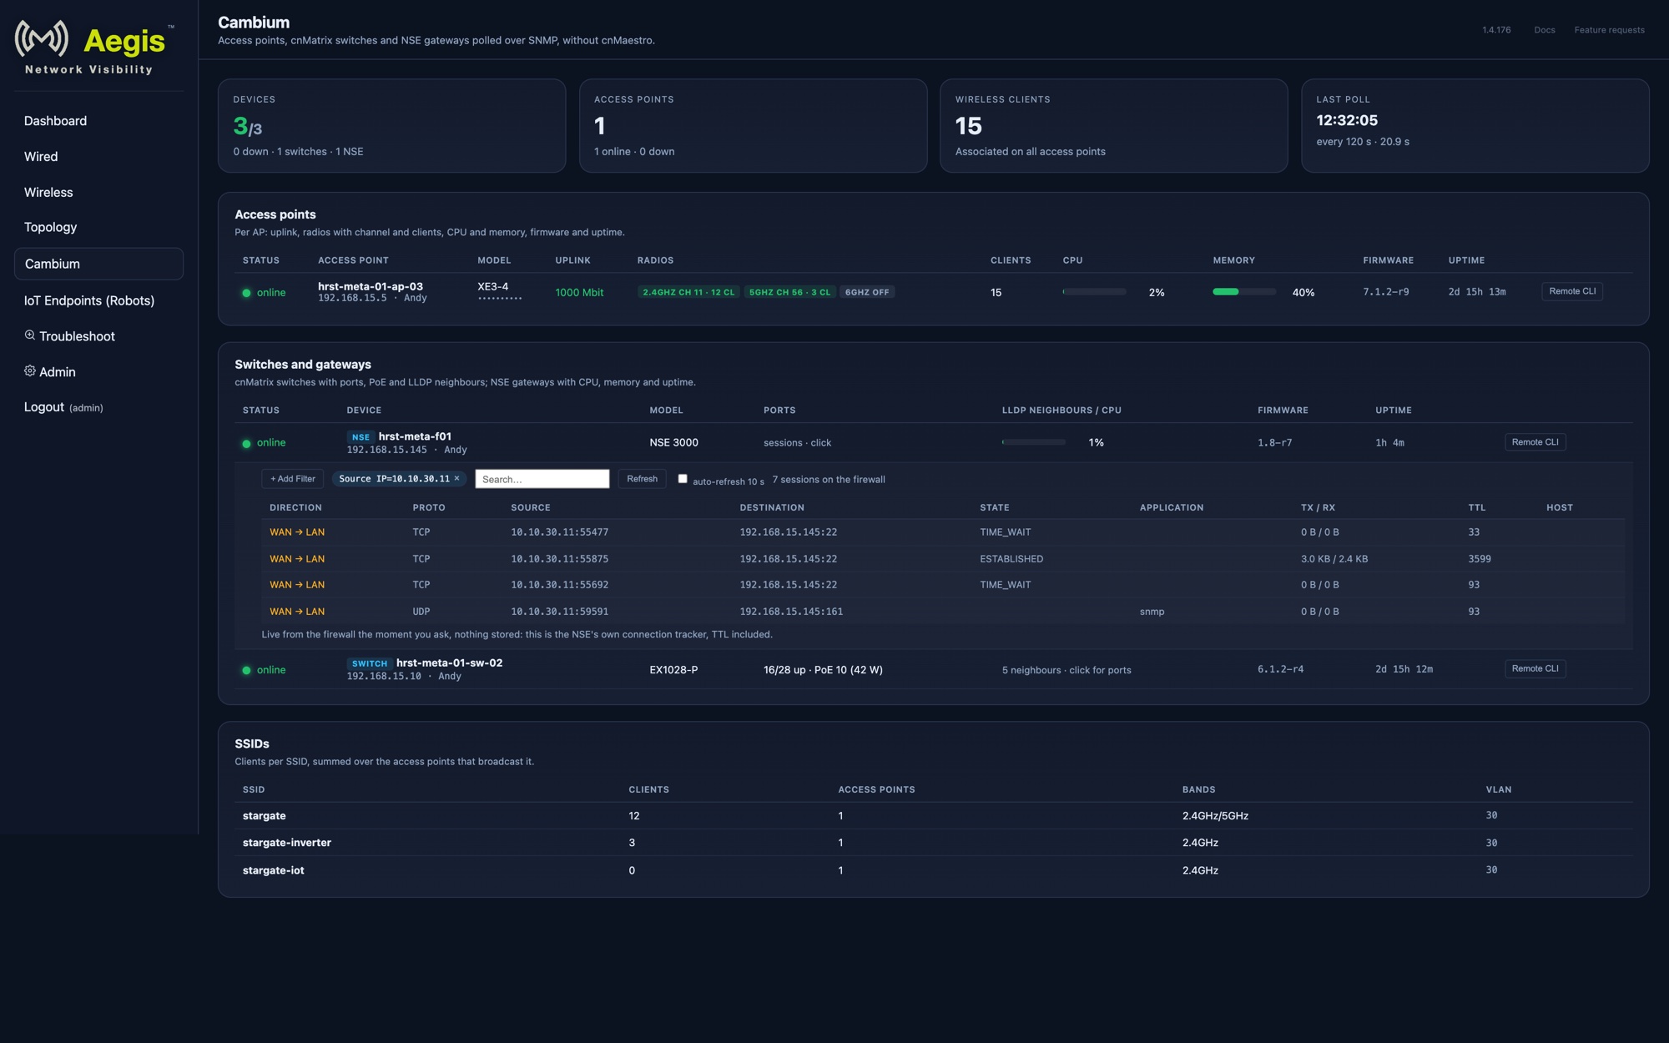This screenshot has width=1669, height=1043.
Task: Click snmp application cell
Action: 1152,612
